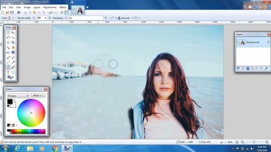Image resolution: width=271 pixels, height=152 pixels.
Task: Open the View menu
Action: click(19, 7)
